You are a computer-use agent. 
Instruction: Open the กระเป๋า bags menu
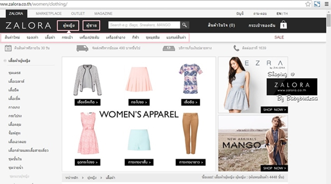point(67,38)
